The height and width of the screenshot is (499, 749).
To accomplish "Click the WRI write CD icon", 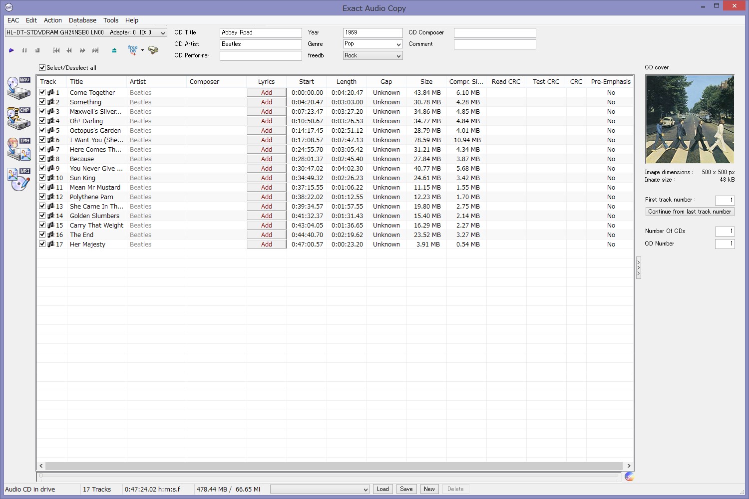I will point(19,180).
